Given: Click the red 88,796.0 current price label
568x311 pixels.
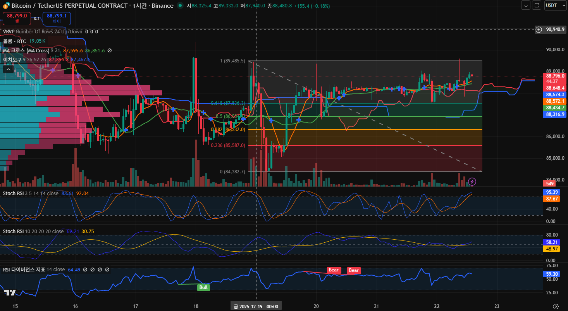Looking at the screenshot, I should click(555, 76).
